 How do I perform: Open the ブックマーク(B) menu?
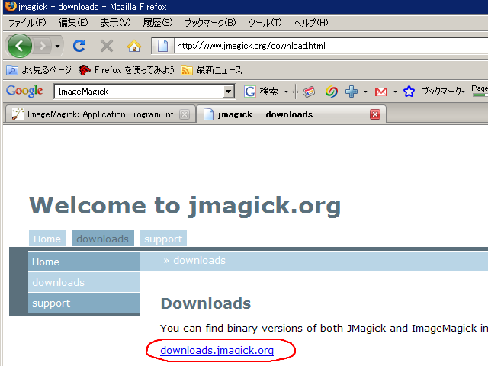pyautogui.click(x=210, y=23)
